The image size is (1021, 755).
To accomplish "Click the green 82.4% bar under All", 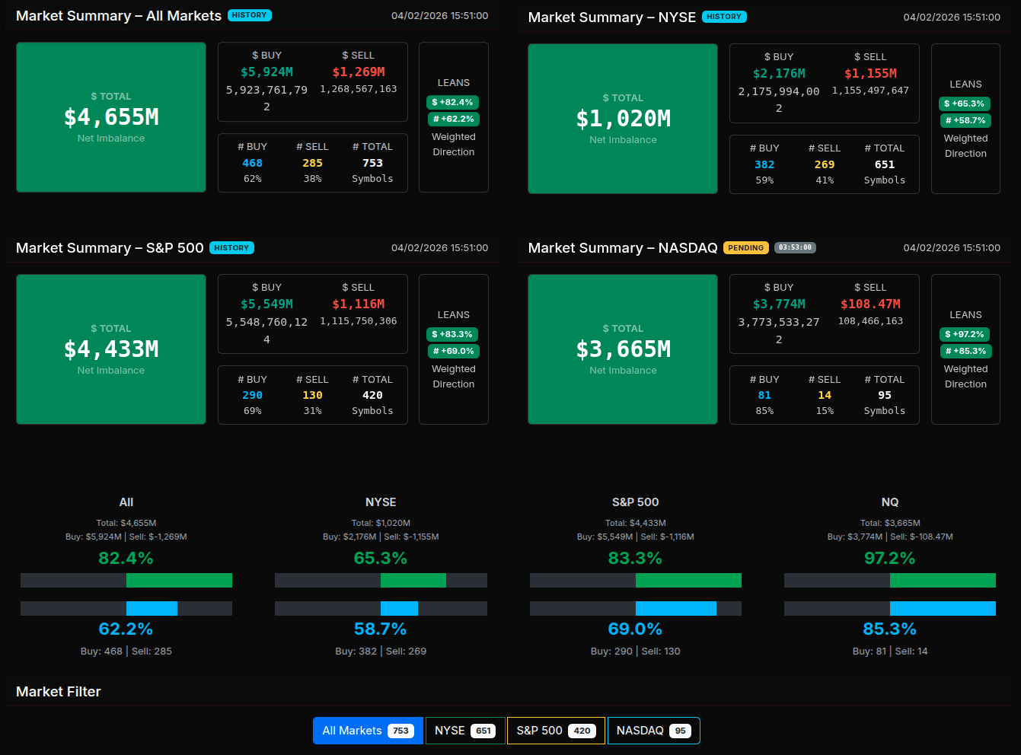I will click(179, 581).
